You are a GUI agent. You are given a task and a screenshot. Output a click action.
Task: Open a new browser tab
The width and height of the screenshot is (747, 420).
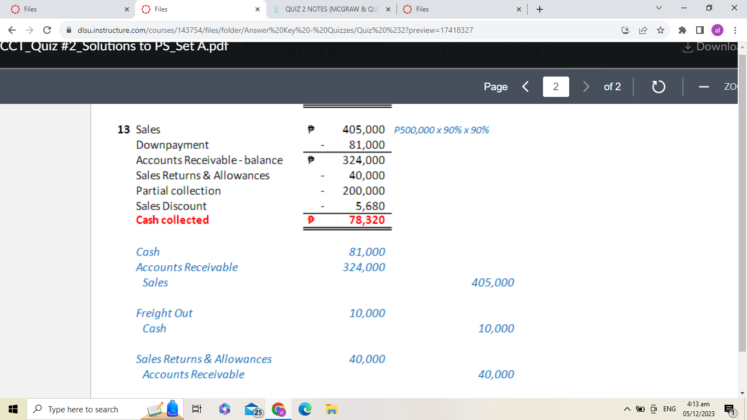click(x=539, y=9)
